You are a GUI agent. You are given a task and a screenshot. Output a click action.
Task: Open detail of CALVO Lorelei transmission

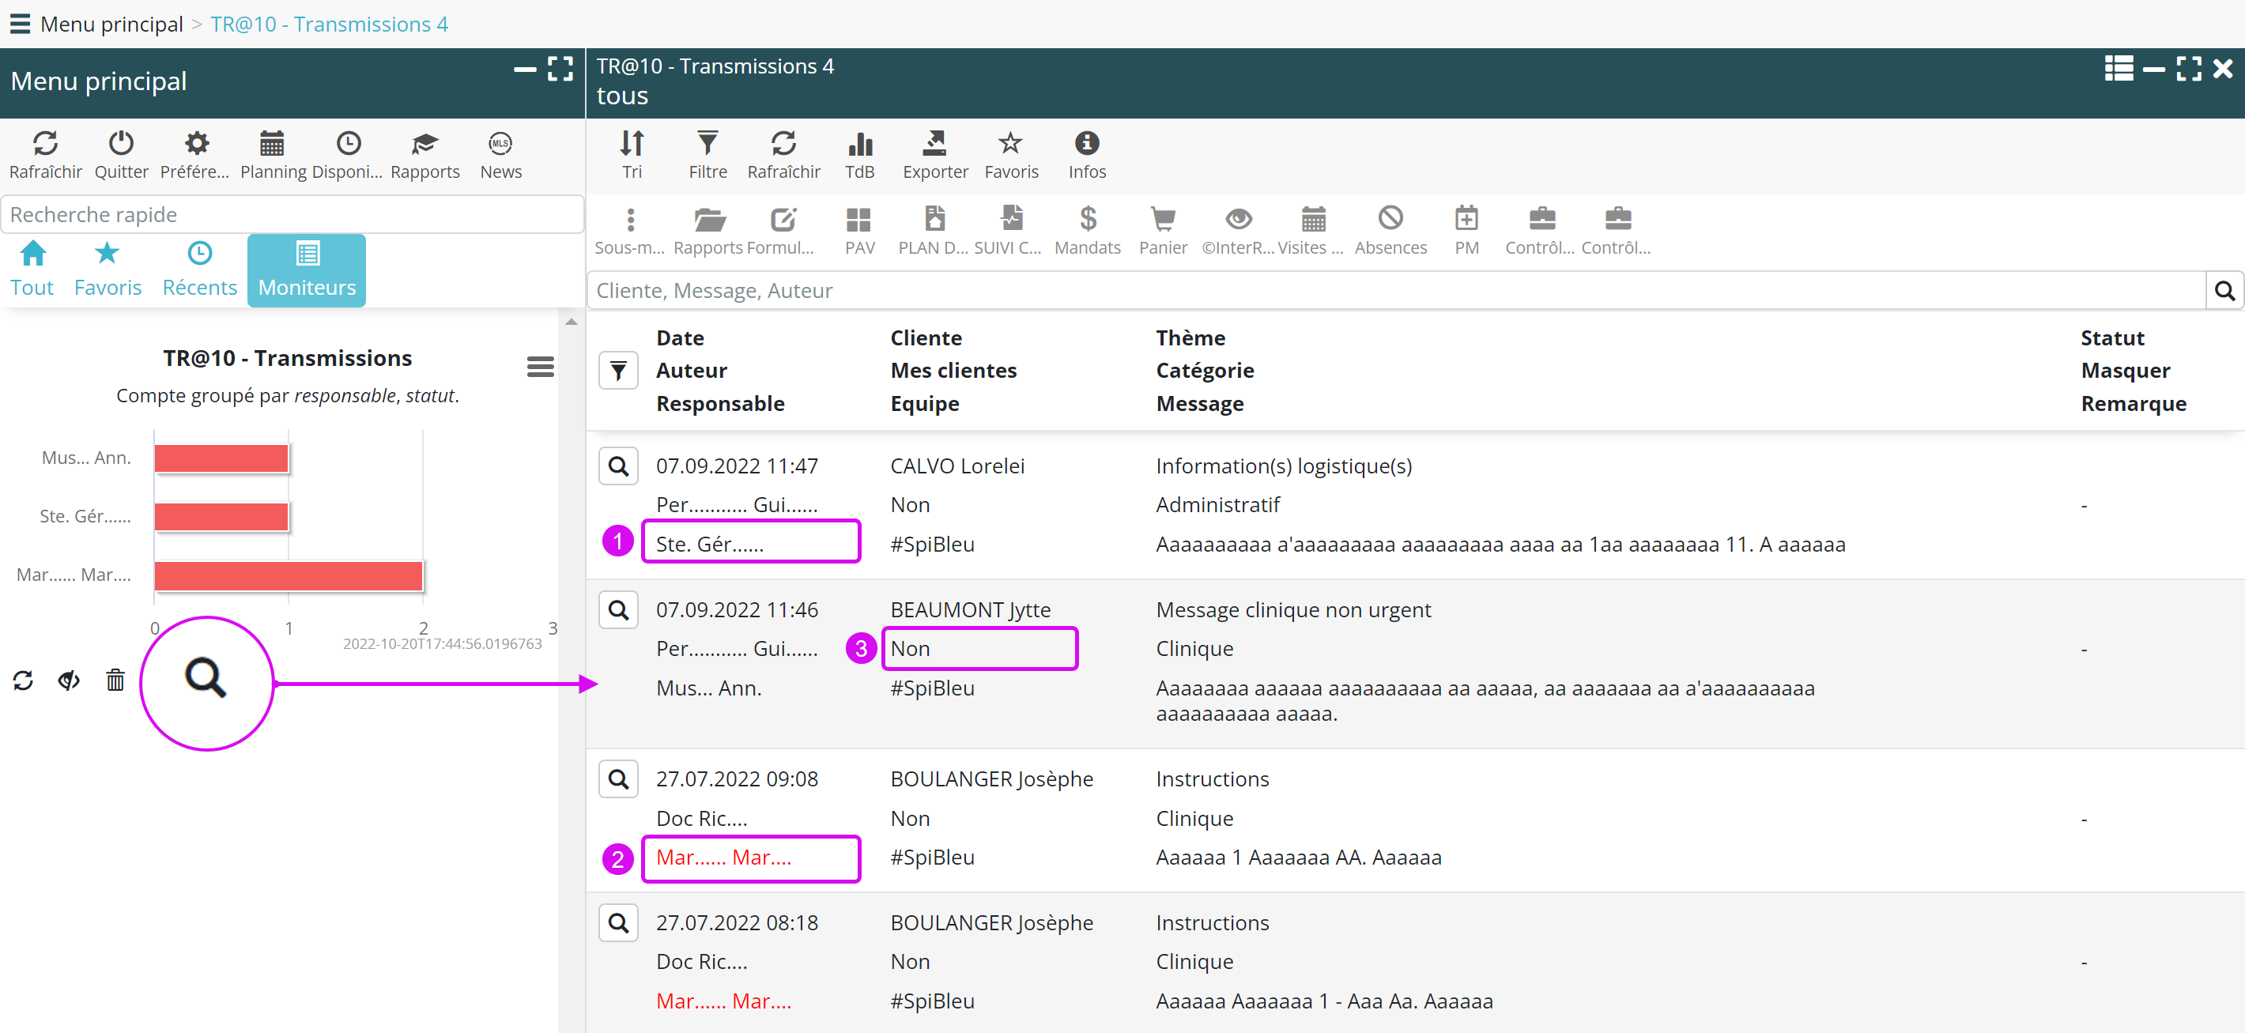click(x=618, y=466)
